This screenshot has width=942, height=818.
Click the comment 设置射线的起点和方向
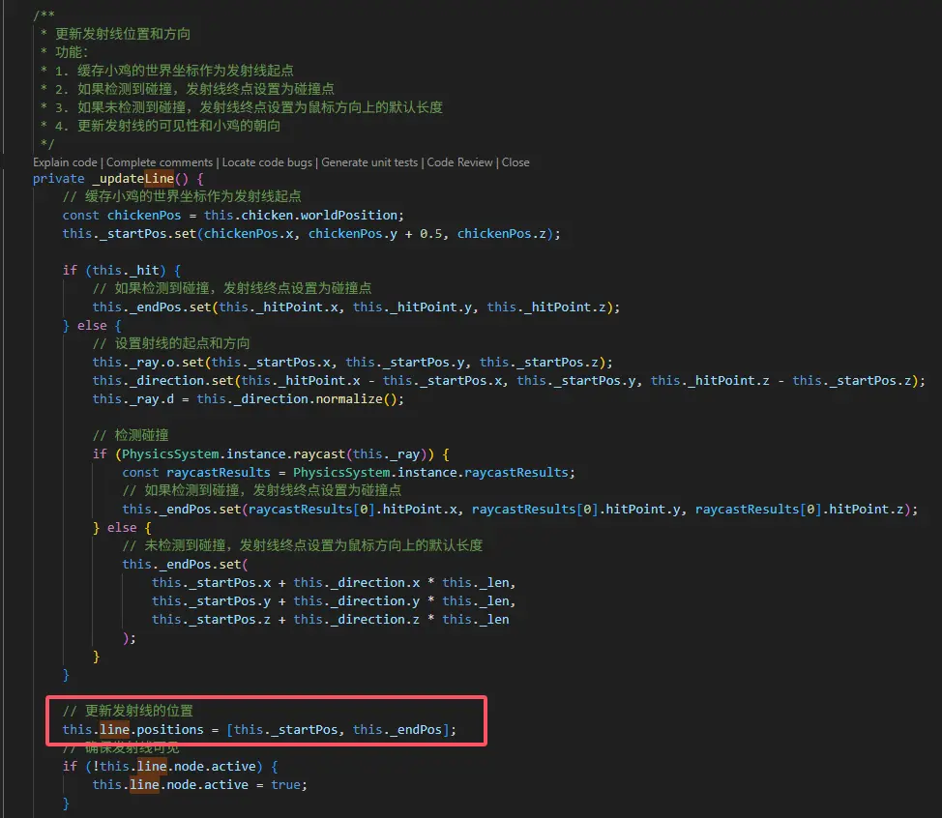pos(170,343)
